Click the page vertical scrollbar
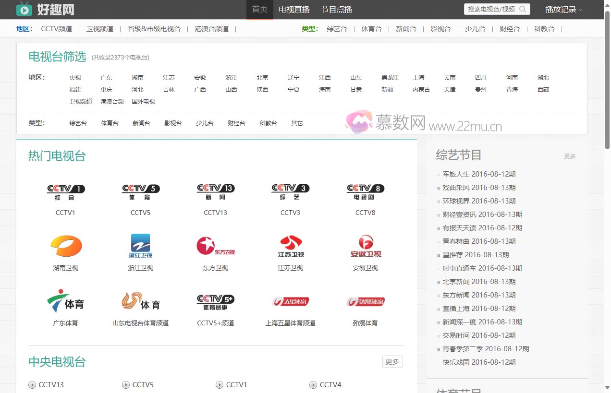611x393 pixels. [x=607, y=192]
